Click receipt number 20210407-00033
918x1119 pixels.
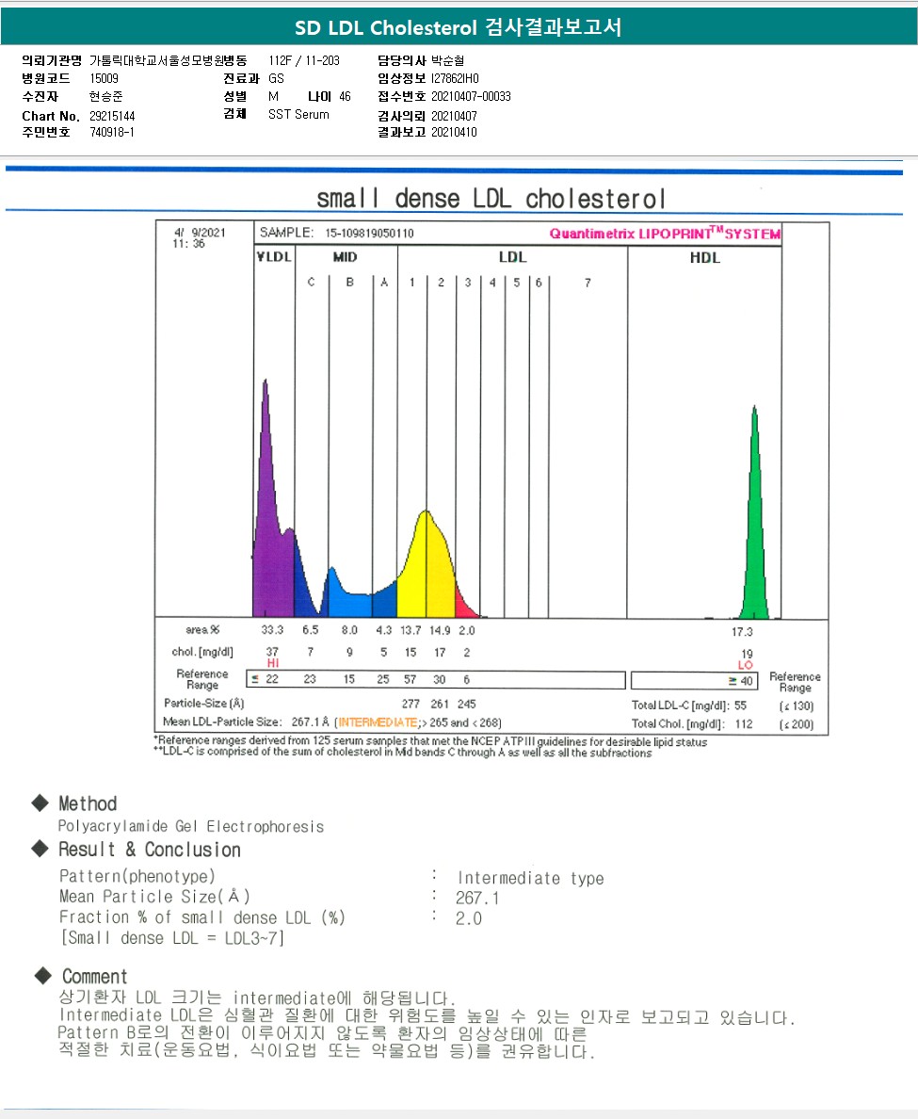[x=471, y=96]
